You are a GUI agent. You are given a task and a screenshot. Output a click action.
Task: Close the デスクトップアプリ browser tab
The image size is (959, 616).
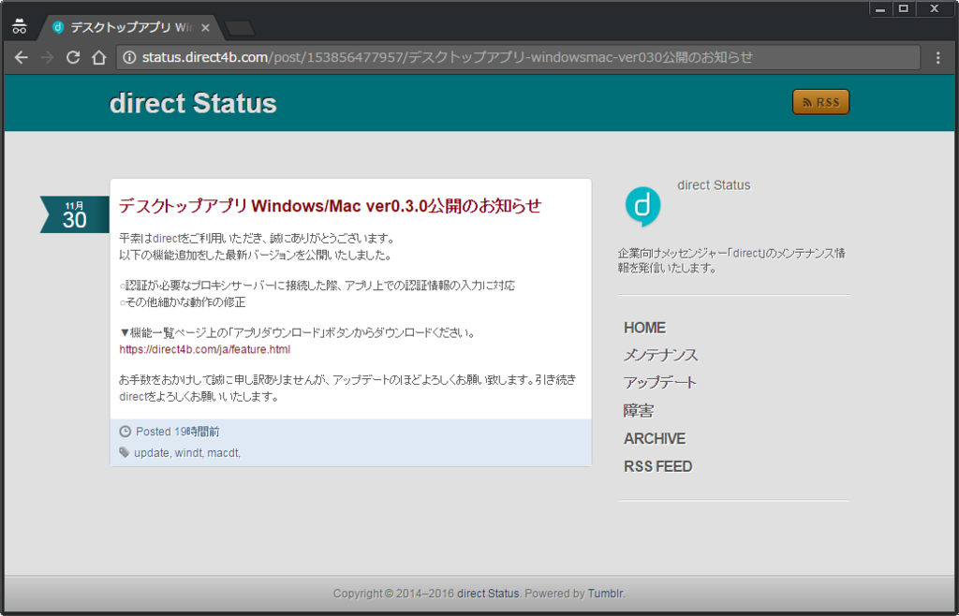(205, 27)
